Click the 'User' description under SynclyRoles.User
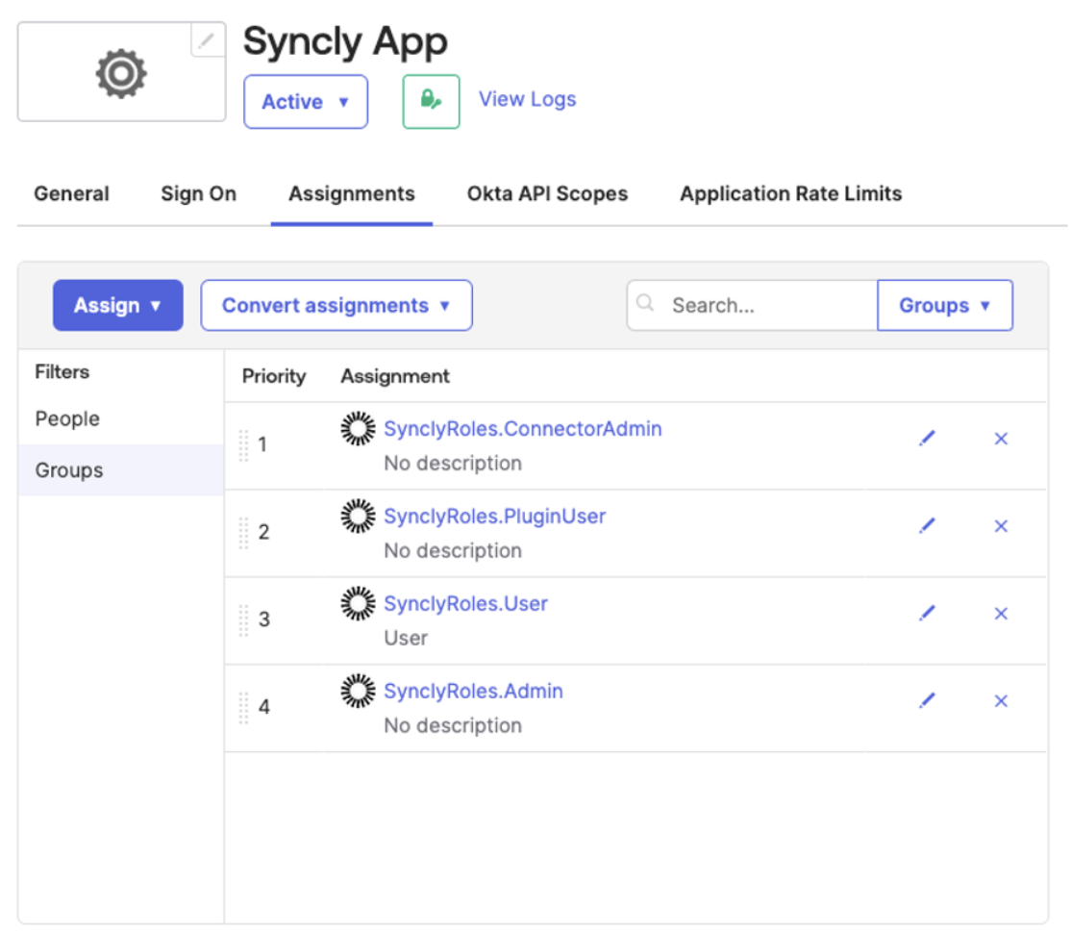This screenshot has height=935, width=1071. point(406,638)
